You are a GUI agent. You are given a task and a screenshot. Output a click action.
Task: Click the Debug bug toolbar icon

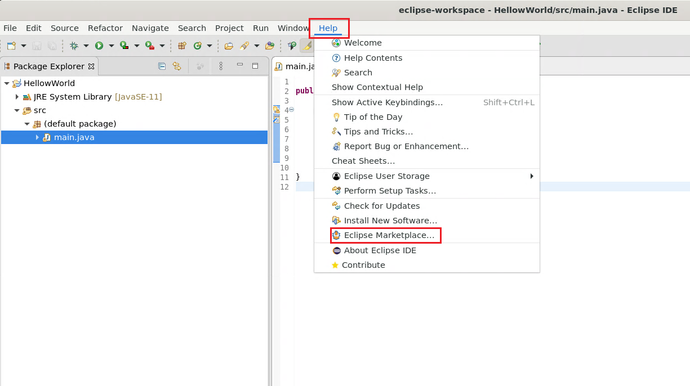(x=74, y=46)
